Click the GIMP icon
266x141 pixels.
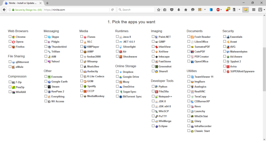(x=157, y=42)
